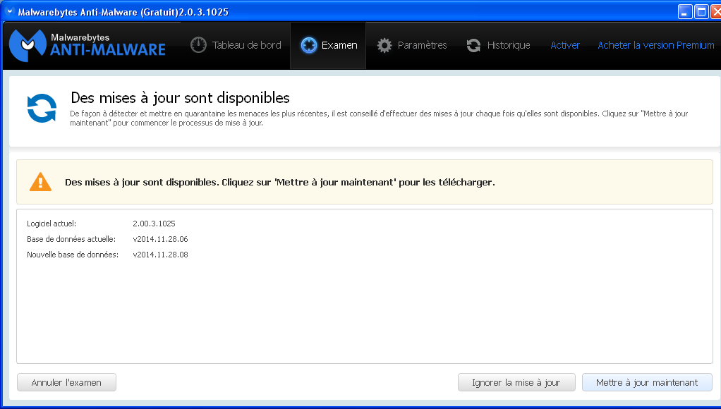
Task: Click the orange warning triangle icon
Action: tap(40, 182)
